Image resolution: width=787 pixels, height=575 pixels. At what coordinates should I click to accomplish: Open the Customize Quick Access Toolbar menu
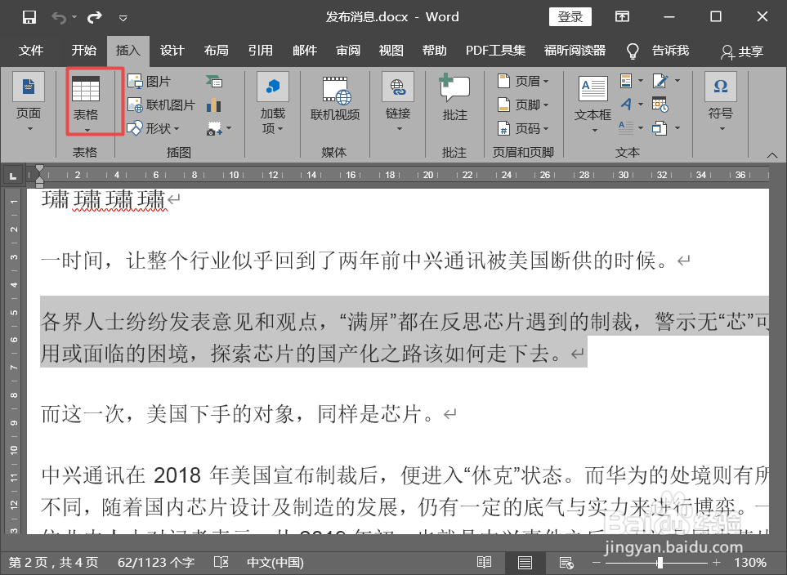click(123, 19)
